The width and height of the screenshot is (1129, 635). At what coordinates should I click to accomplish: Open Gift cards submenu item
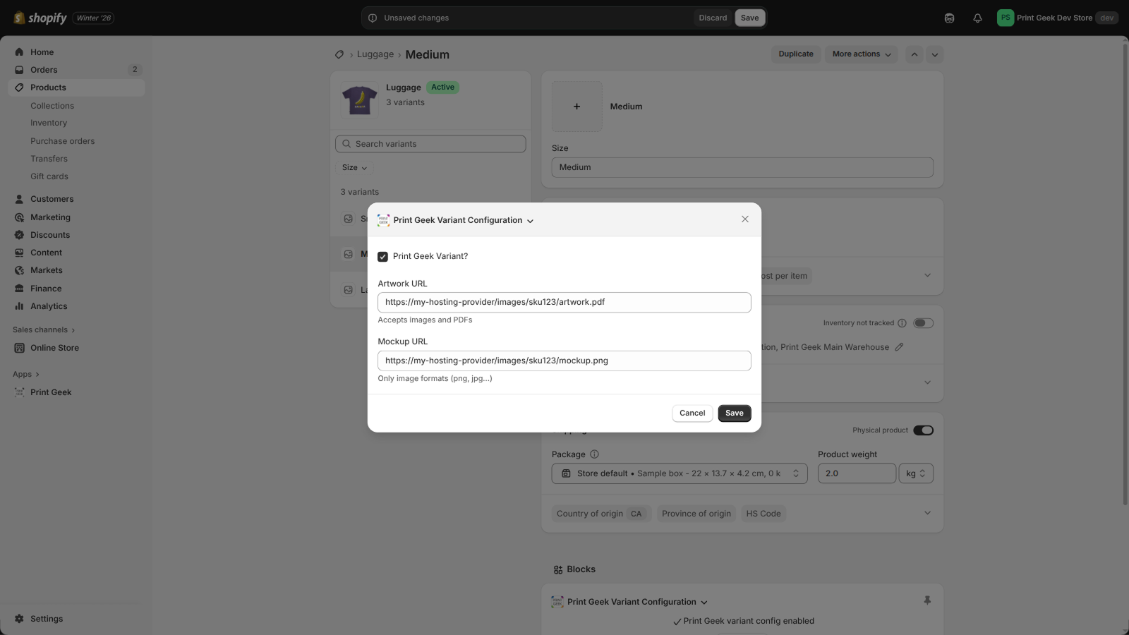[x=49, y=176]
